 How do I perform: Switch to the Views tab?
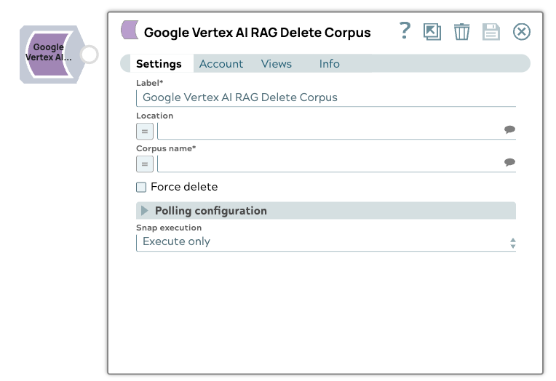(277, 64)
